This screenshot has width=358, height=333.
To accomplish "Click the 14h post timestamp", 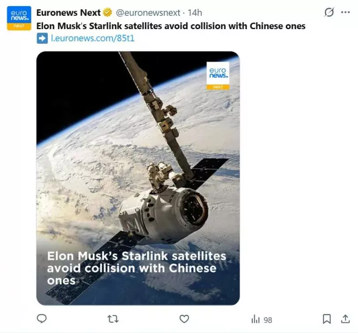I will [x=195, y=13].
